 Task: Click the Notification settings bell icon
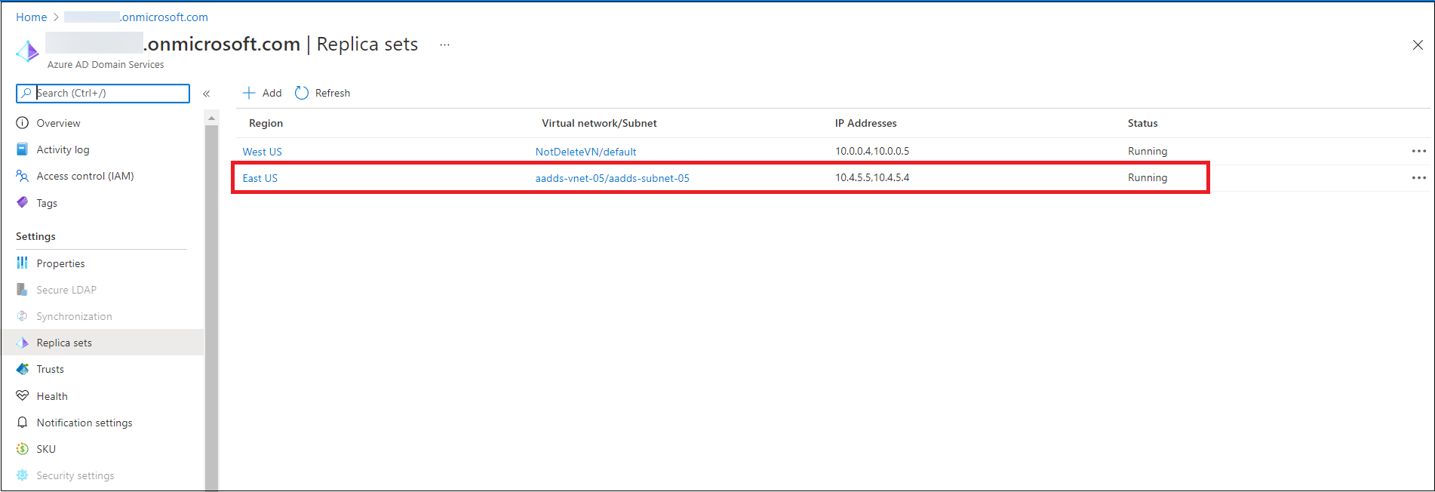pos(23,423)
